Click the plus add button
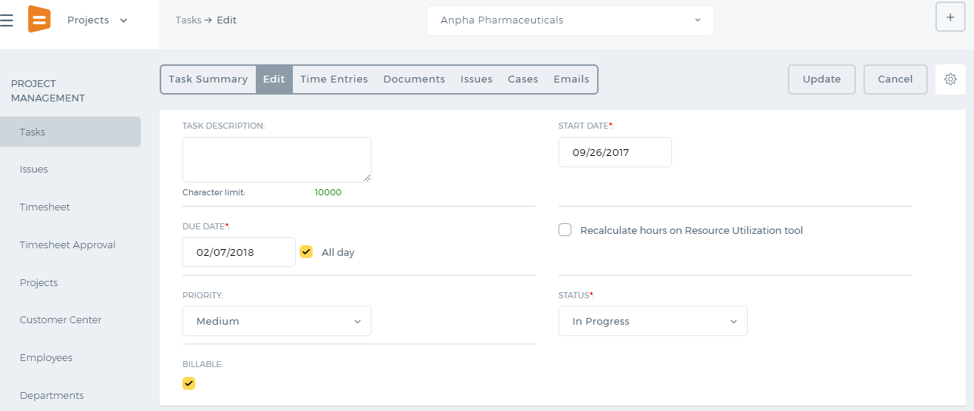This screenshot has height=411, width=974. coord(951,17)
